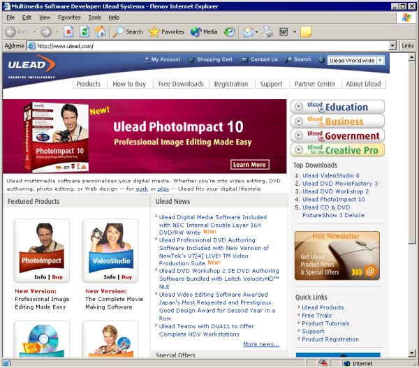Click the Windows flag logo throbber
This screenshot has height=368, width=419.
406,17
